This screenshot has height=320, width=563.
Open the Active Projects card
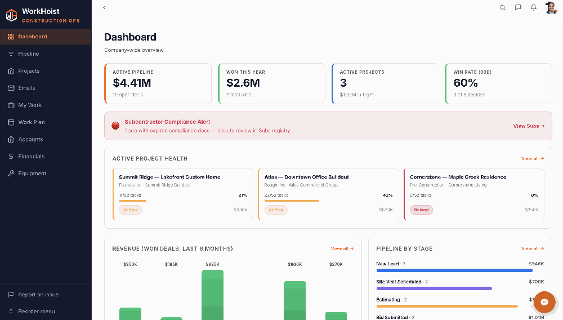pyautogui.click(x=385, y=84)
